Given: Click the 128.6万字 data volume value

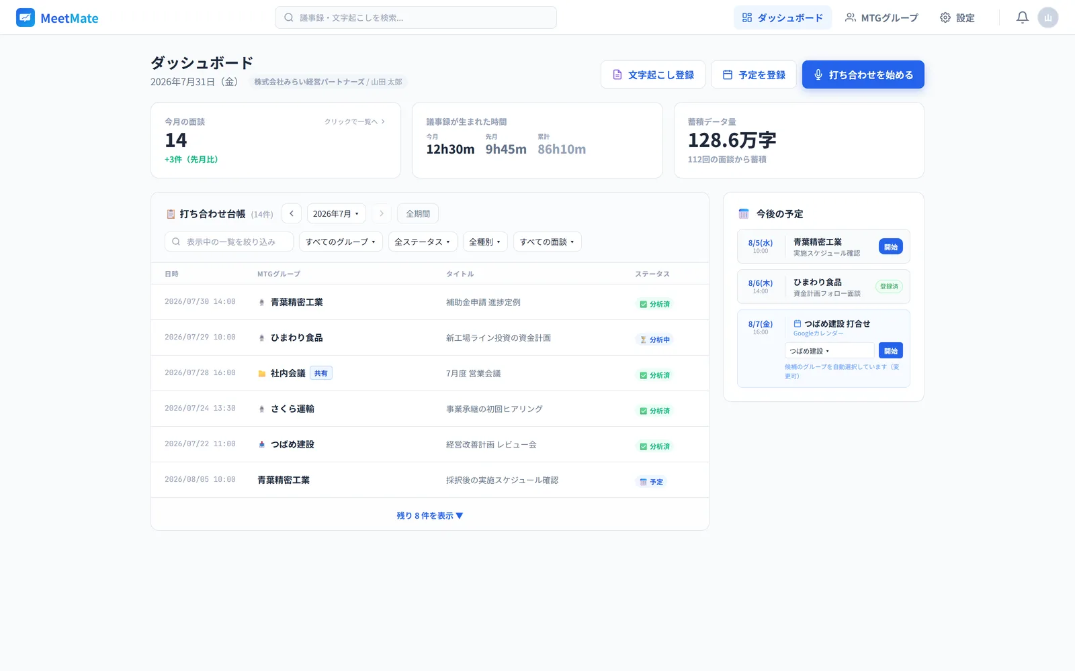Looking at the screenshot, I should [x=732, y=140].
